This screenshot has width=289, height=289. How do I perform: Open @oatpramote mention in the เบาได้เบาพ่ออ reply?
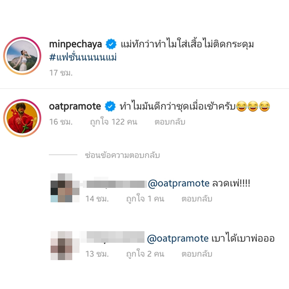coord(178,238)
